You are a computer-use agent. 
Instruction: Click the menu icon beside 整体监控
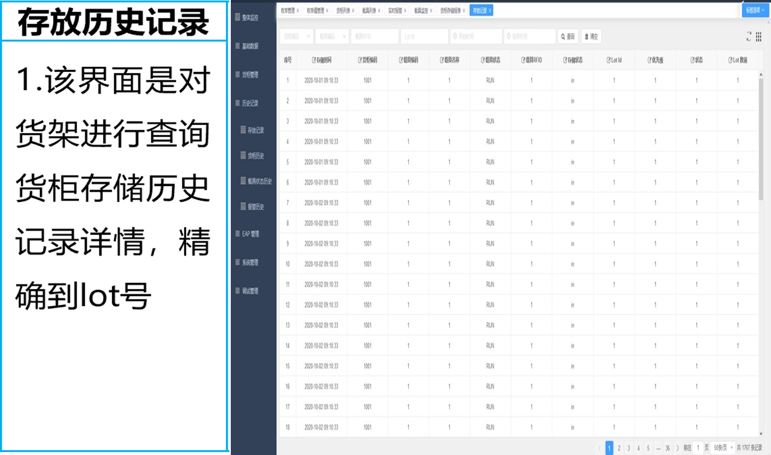[x=238, y=17]
